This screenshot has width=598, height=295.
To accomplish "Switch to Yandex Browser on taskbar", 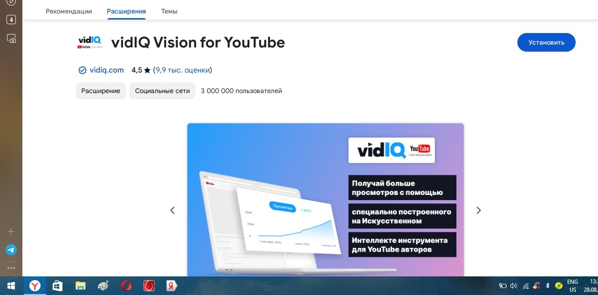I will click(34, 286).
